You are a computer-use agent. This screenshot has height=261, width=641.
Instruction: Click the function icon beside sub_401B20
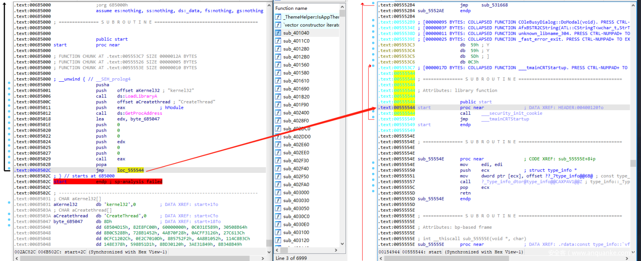coord(278,97)
